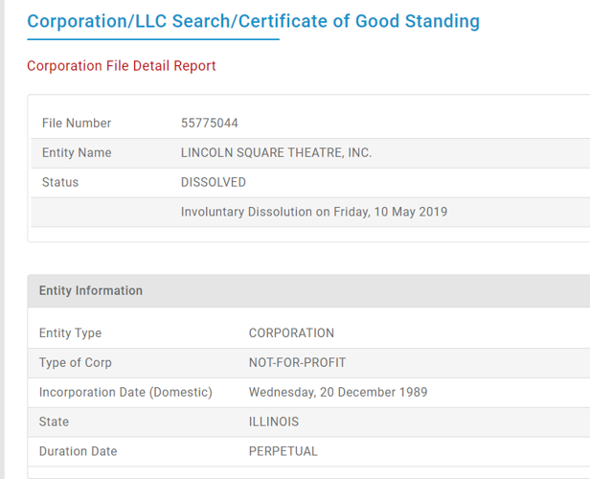590x479 pixels.
Task: Select the file number value 55775044
Action: coord(210,123)
